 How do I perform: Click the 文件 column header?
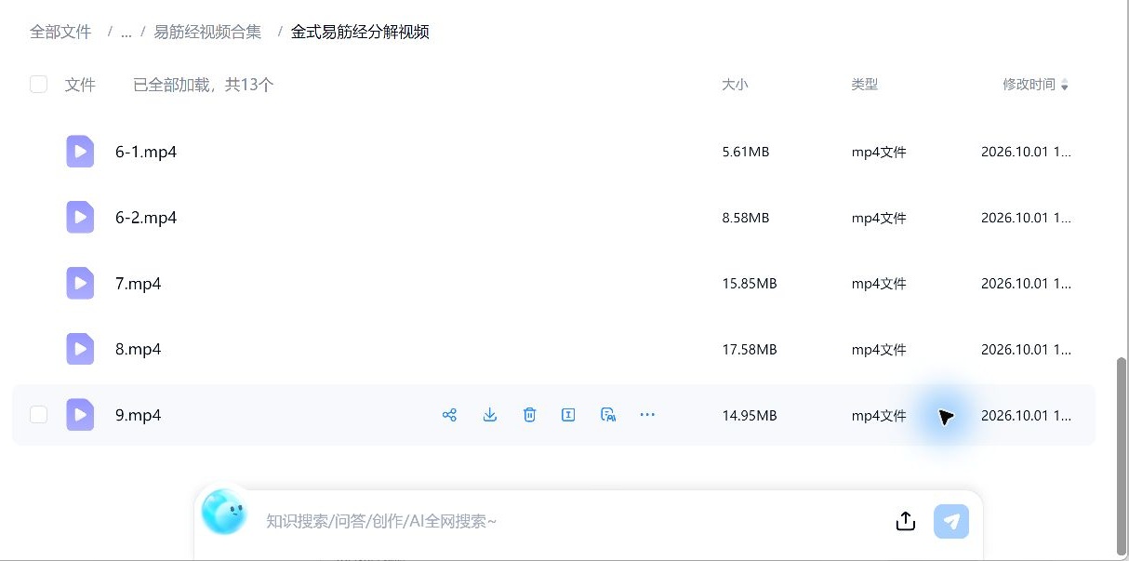pos(81,85)
